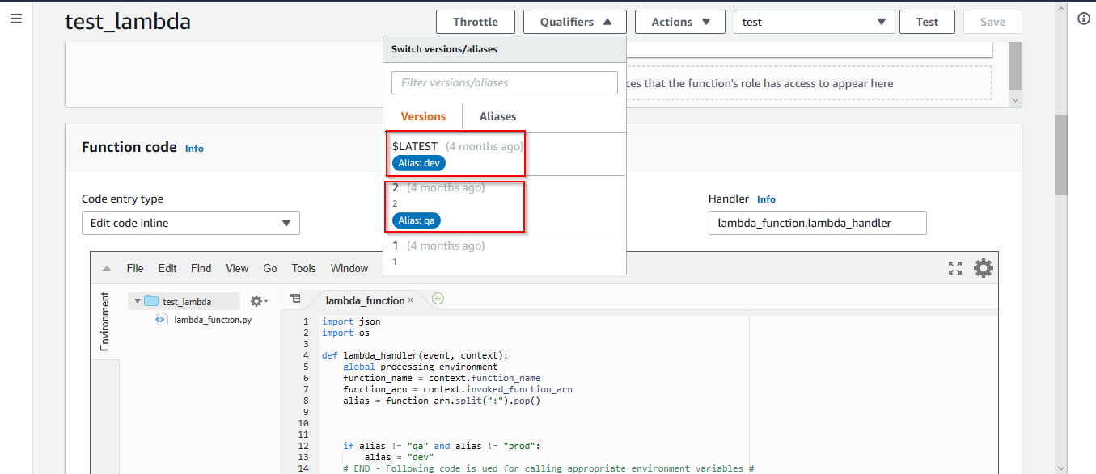Screen dimensions: 1096x474
Task: Collapse the test_lambda folder in the file tree
Action: pos(138,300)
